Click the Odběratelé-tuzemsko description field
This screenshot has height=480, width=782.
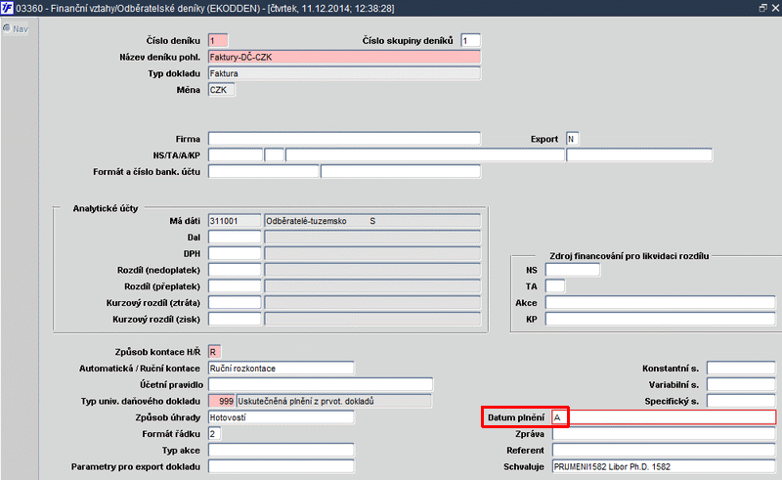[372, 221]
